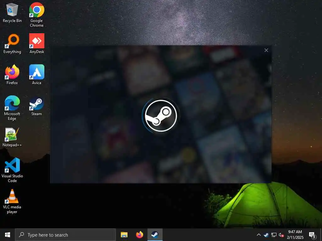
Task: Click the Steam system tray icon
Action: click(x=266, y=235)
